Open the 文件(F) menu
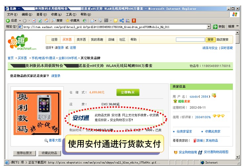 click(x=12, y=15)
